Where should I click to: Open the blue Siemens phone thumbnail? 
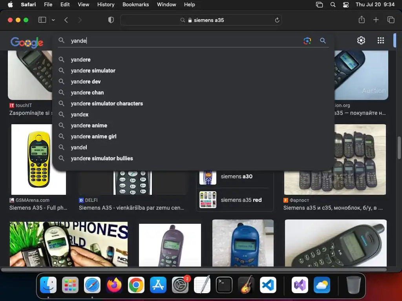pos(243,243)
